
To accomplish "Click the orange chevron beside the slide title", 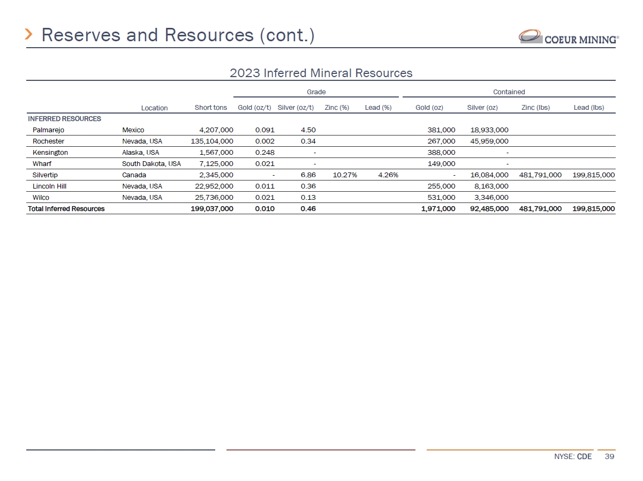I will [30, 35].
